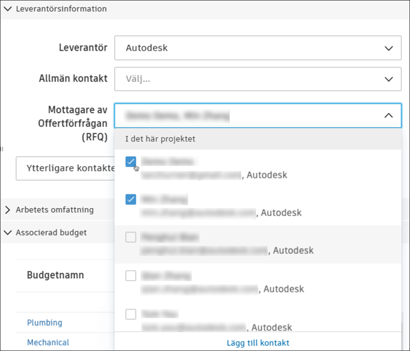Open the Plumbing budget link
Screen dimensions: 410x351
(44, 323)
